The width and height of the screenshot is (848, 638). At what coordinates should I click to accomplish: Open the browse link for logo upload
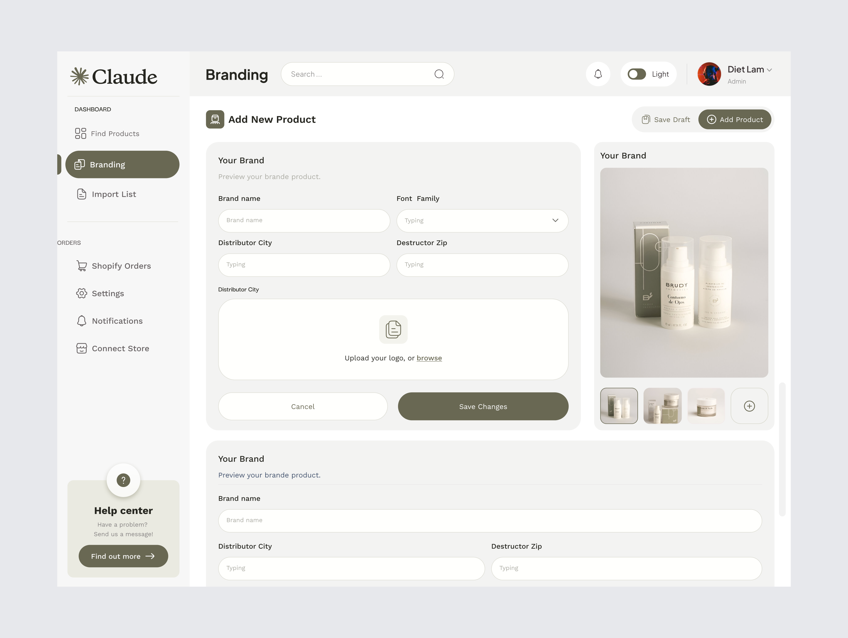pos(429,357)
